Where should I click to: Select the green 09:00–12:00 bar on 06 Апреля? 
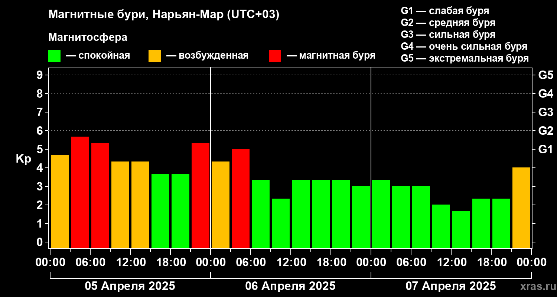[281, 223]
